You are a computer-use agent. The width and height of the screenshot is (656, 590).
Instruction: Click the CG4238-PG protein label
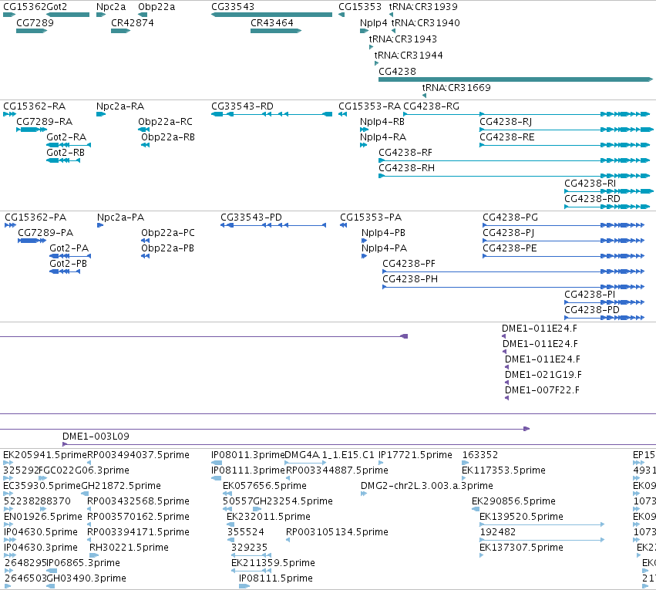[510, 217]
